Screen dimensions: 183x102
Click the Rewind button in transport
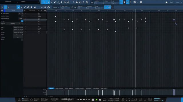point(81,99)
